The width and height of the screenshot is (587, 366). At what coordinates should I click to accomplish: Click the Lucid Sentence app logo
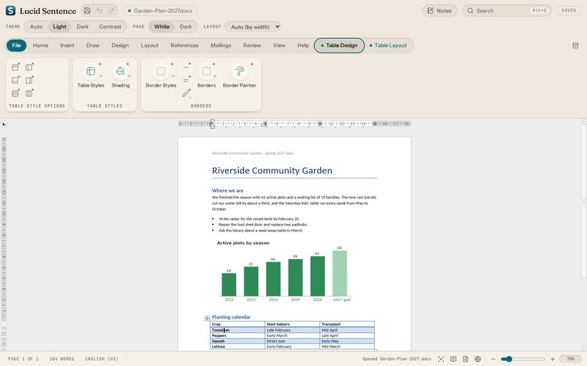[x=11, y=10]
